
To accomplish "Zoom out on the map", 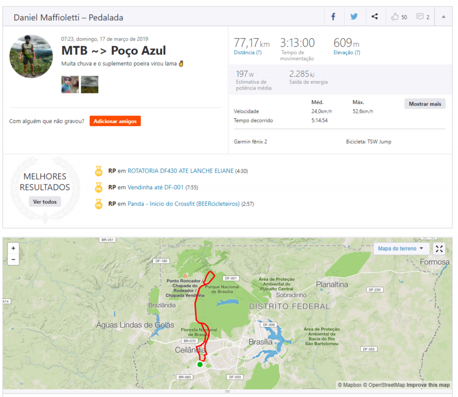I will click(x=13, y=259).
